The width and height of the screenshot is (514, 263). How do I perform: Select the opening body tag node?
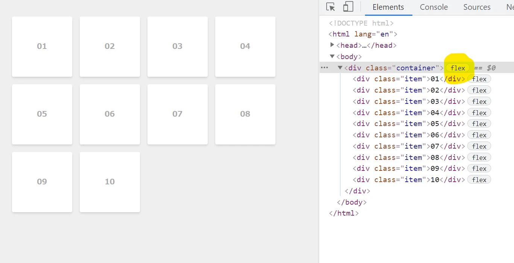point(349,57)
